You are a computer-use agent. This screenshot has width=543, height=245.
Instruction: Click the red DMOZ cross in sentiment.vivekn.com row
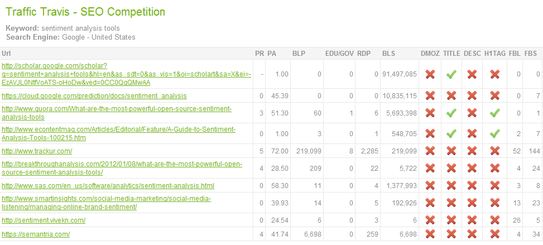pos(430,220)
